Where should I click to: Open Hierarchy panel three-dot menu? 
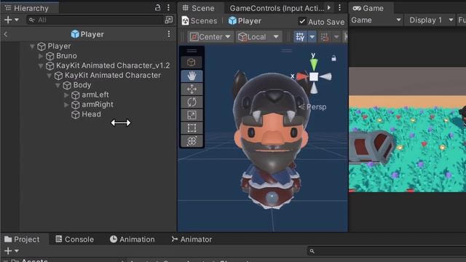tap(168, 7)
